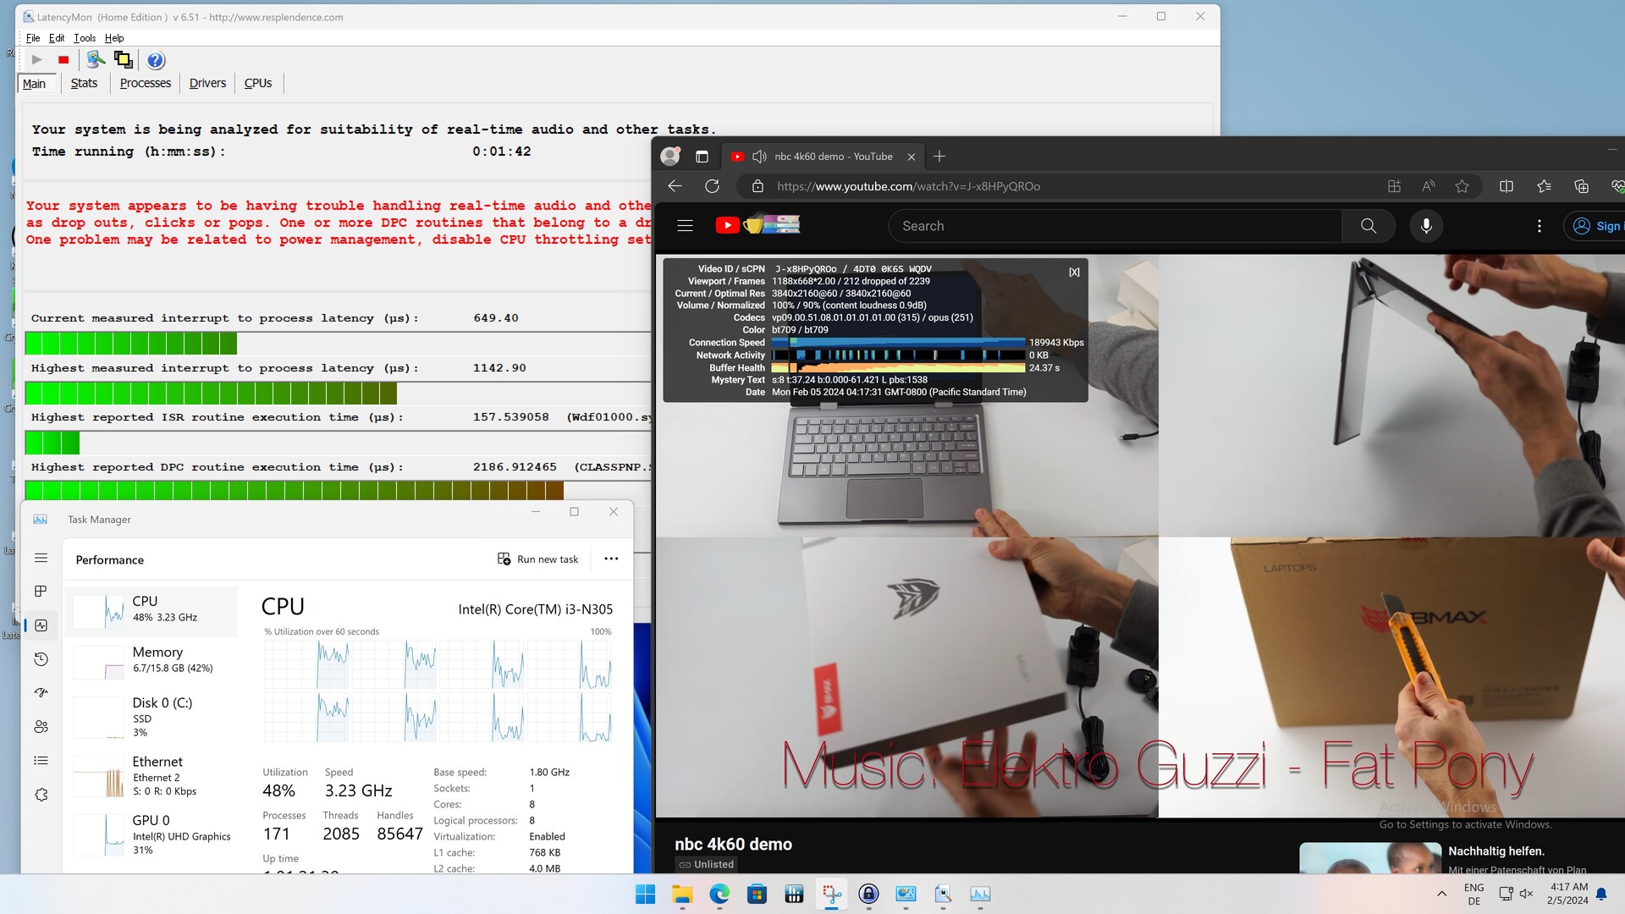The image size is (1625, 914).
Task: Close the nbc 4k60 demo YouTube tab
Action: coord(912,157)
